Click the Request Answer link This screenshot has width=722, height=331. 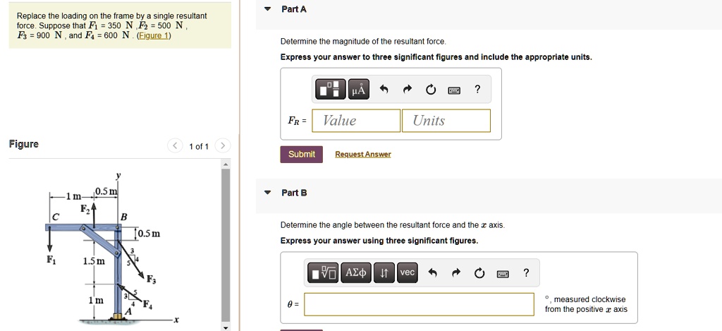coord(362,155)
